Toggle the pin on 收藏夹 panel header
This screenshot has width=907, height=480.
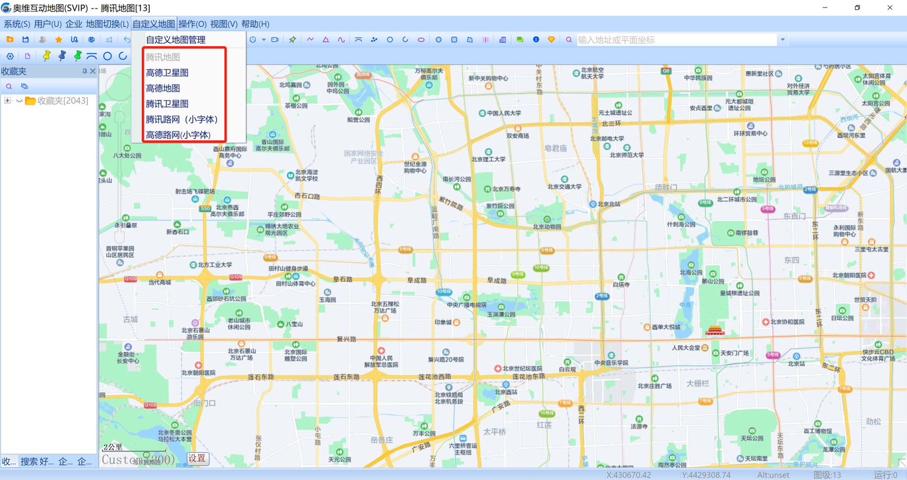pyautogui.click(x=84, y=72)
